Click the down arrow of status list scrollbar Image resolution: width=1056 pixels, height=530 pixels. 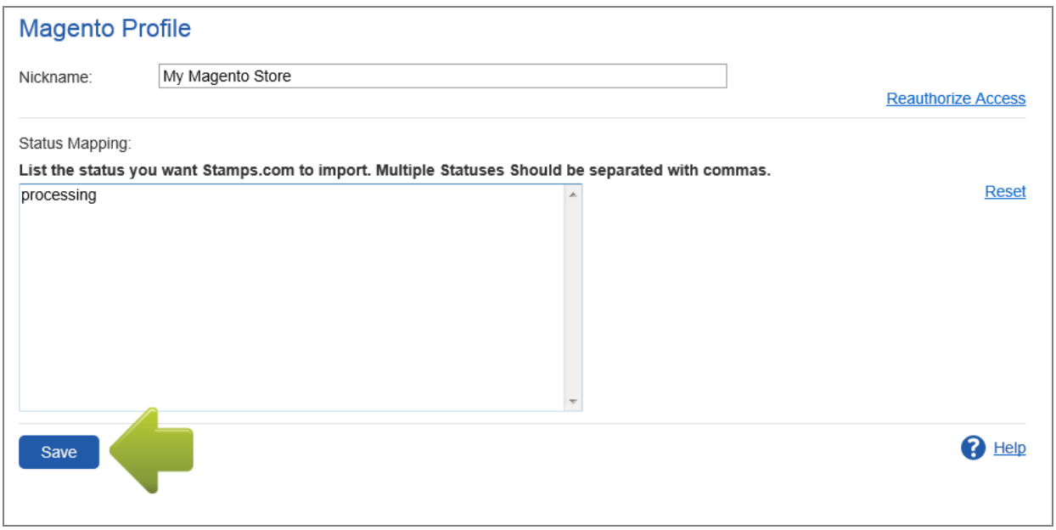coord(572,401)
